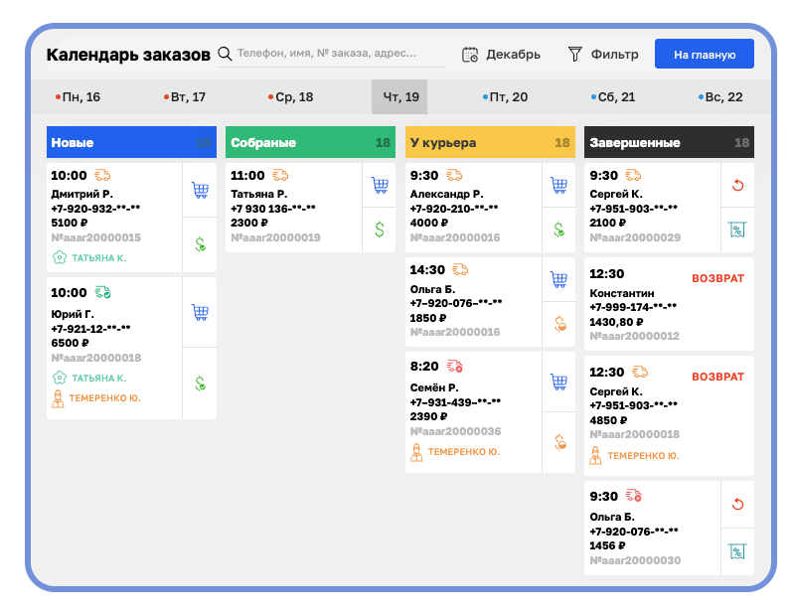Click payment icon on Ольга Б. 1850 ₽ order
This screenshot has width=792, height=612.
tap(559, 324)
